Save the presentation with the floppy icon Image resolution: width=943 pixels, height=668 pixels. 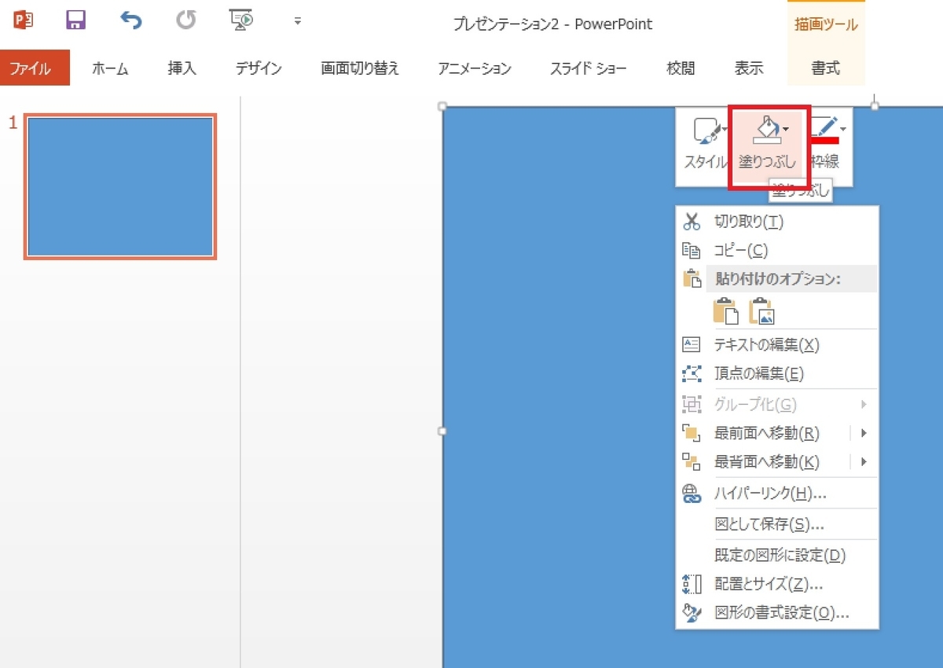click(x=75, y=20)
